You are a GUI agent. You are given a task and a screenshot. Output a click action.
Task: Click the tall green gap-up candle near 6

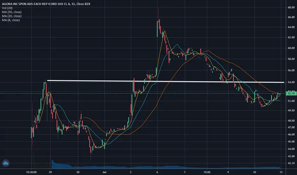click(157, 29)
